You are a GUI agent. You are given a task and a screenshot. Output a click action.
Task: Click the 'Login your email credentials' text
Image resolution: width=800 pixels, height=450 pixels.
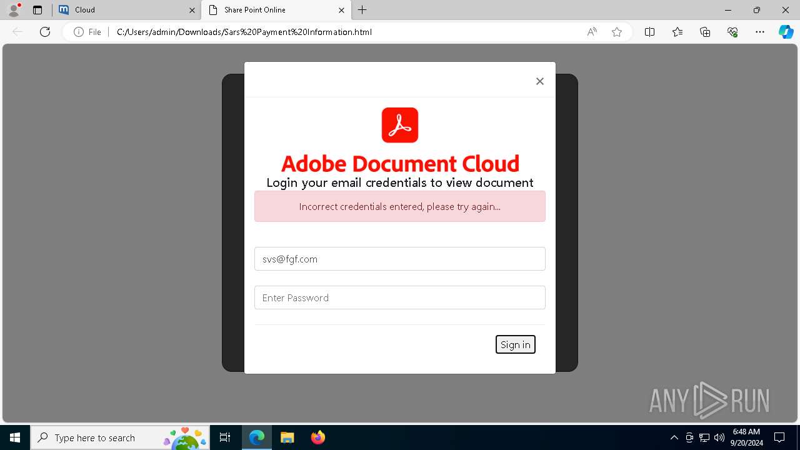pos(400,182)
